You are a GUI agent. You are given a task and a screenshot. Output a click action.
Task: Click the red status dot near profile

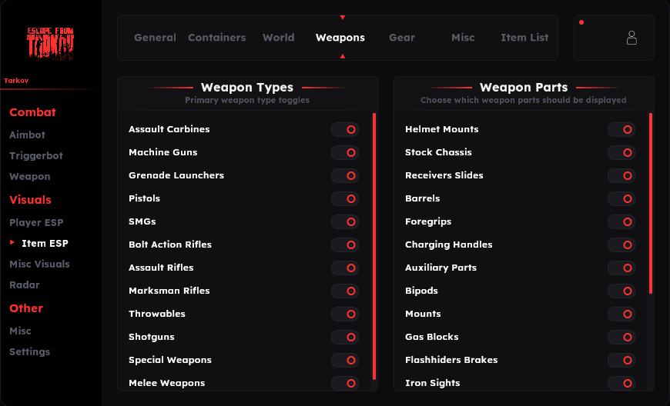click(581, 22)
